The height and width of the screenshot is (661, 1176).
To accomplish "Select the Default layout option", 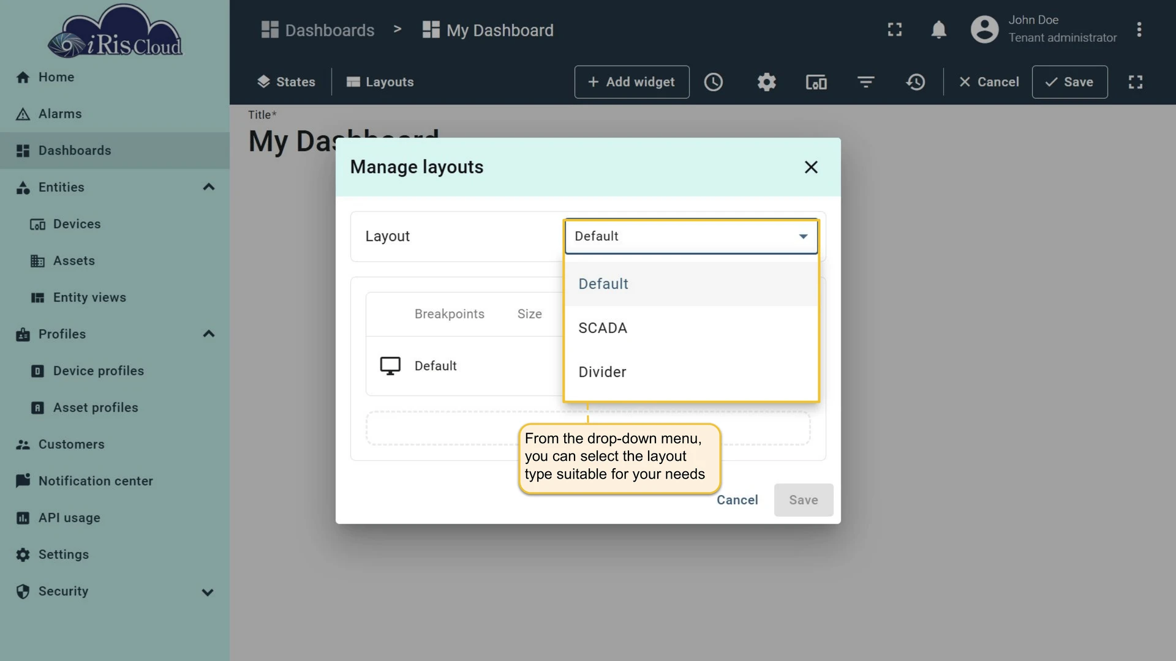I will click(x=691, y=284).
